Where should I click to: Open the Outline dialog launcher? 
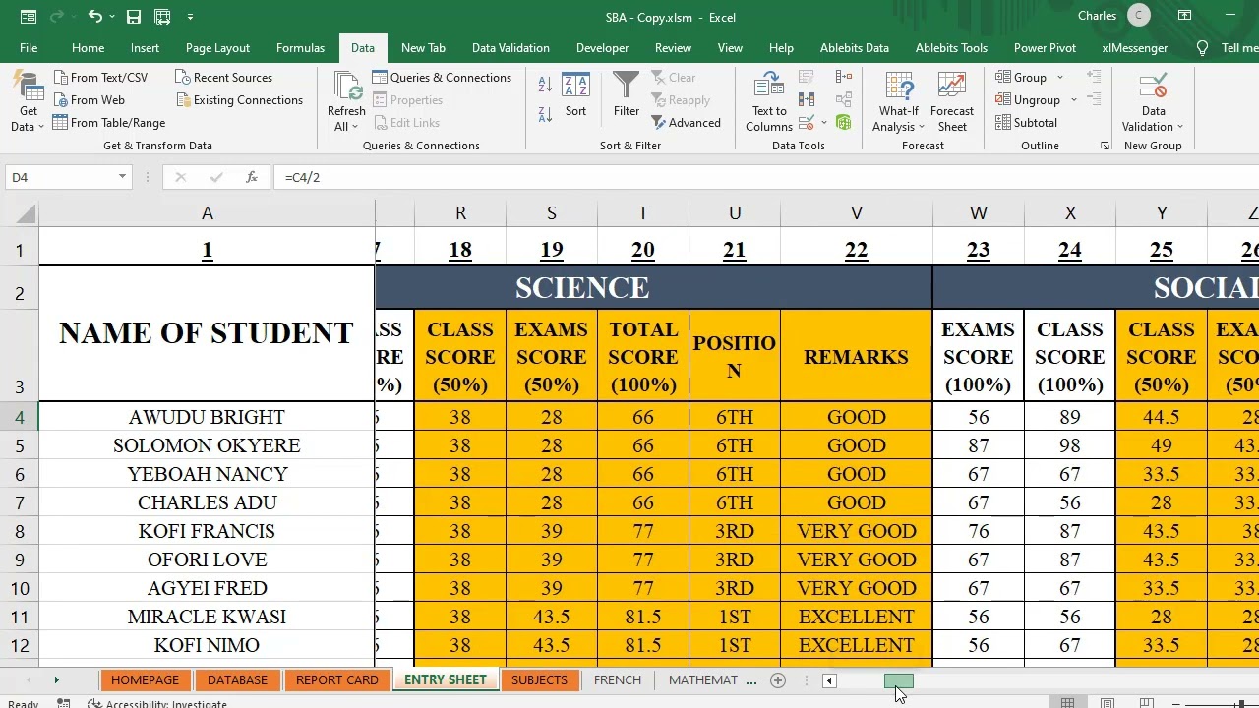(x=1105, y=146)
